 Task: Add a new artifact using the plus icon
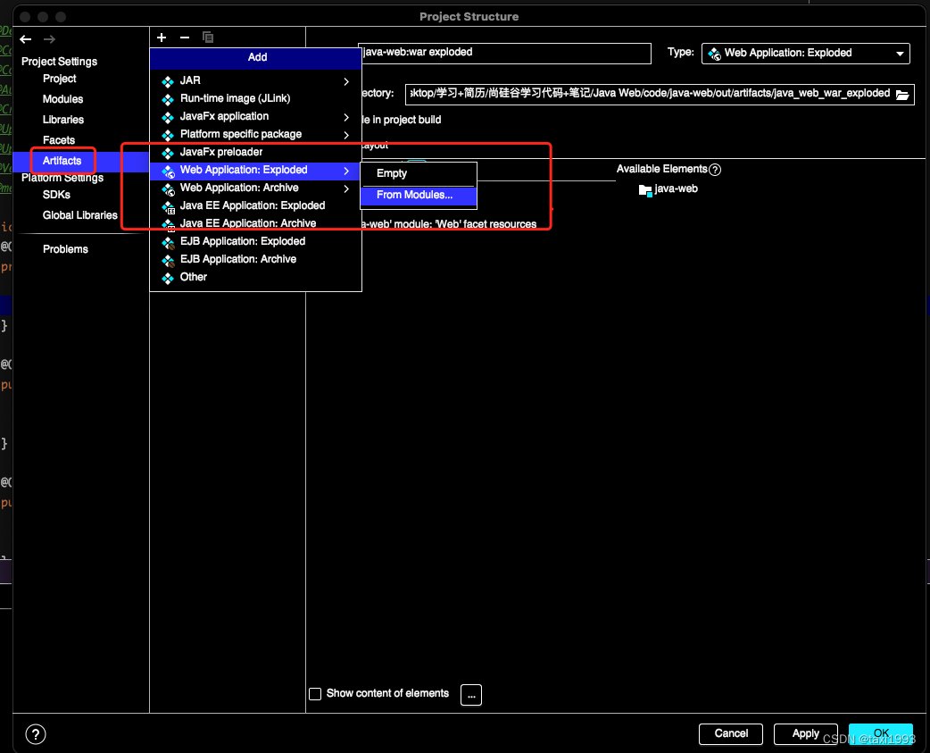(161, 38)
